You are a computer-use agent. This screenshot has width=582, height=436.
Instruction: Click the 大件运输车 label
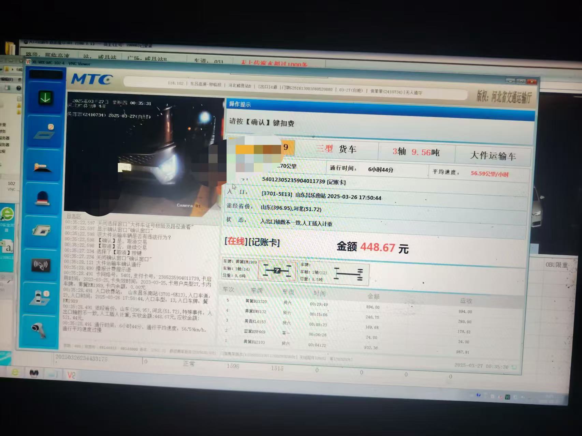(x=493, y=155)
